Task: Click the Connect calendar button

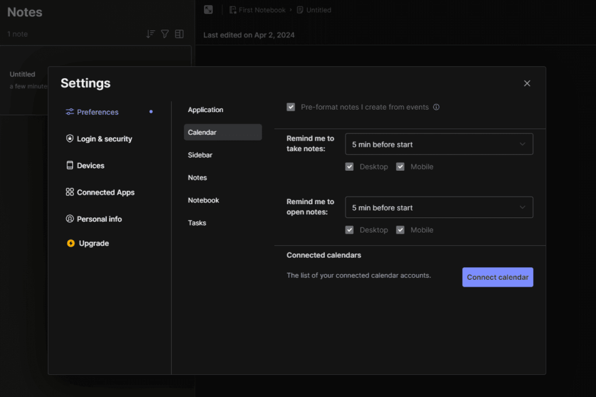Action: (x=498, y=277)
